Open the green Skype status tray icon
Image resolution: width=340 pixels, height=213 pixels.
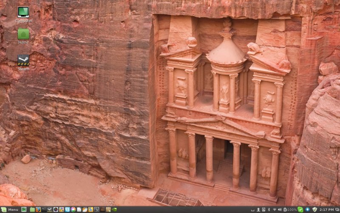(x=300, y=210)
